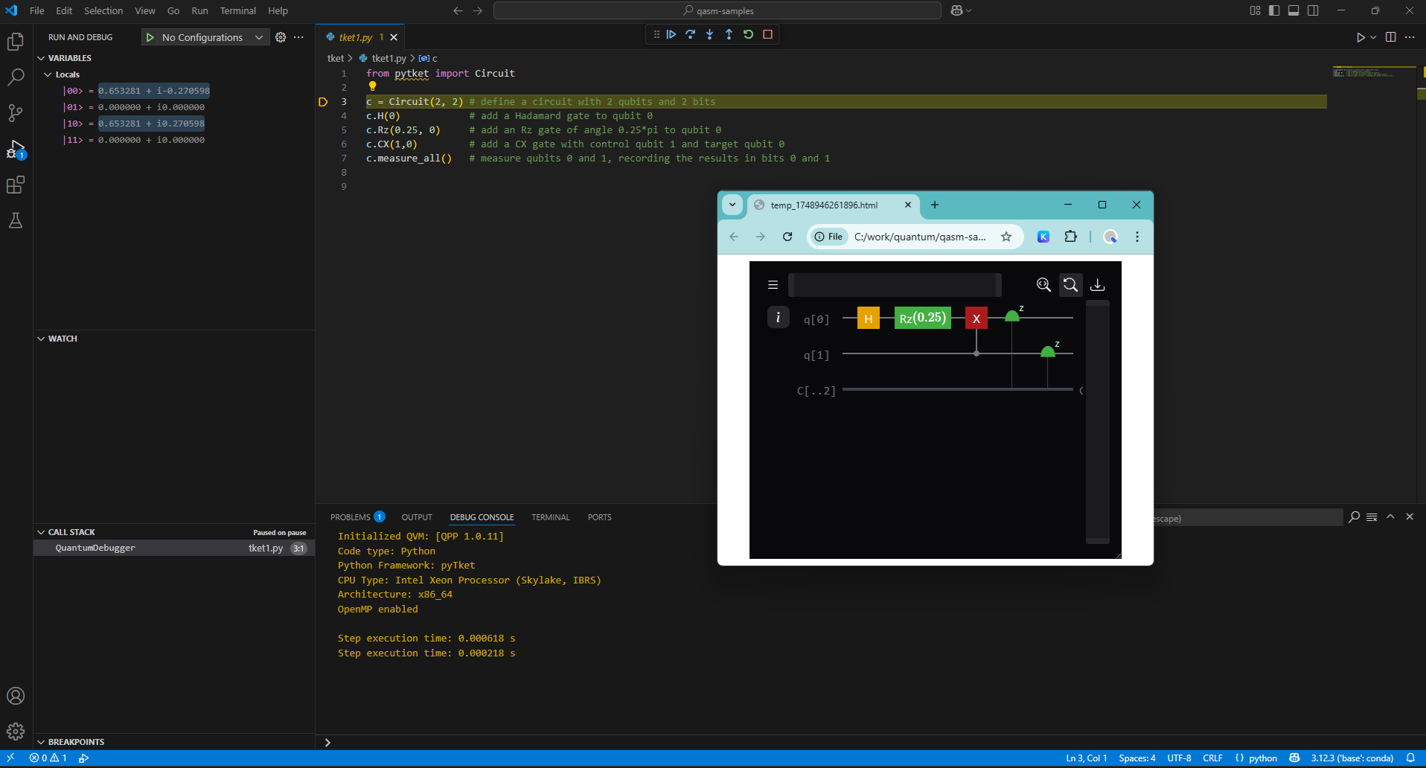Viewport: 1426px width, 768px height.
Task: Click circuit viewer reset zoom icon
Action: [x=1070, y=284]
